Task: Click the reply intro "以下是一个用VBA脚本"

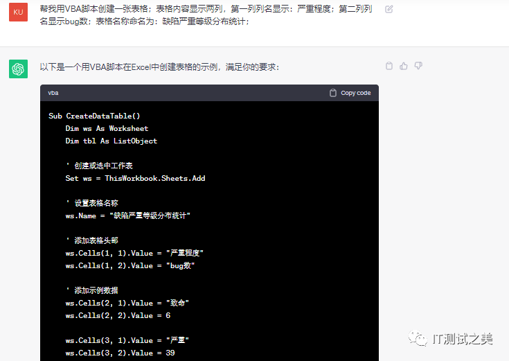Action: click(x=159, y=67)
